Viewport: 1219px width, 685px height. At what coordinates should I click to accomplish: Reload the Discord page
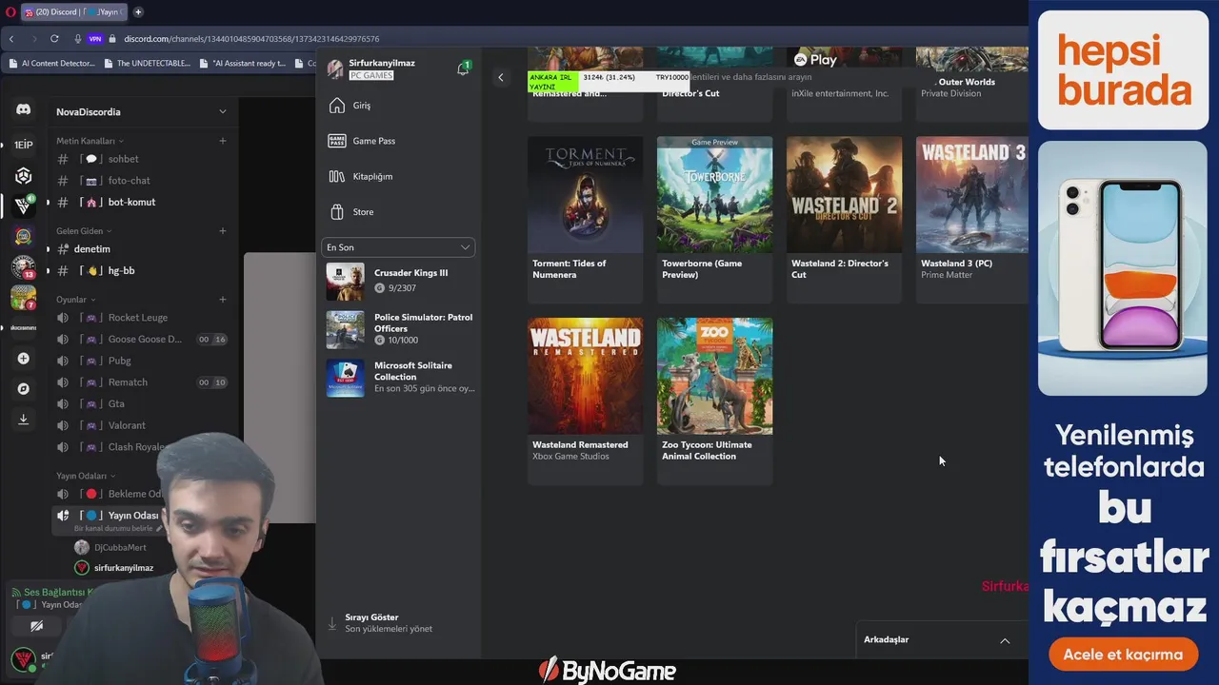point(54,39)
